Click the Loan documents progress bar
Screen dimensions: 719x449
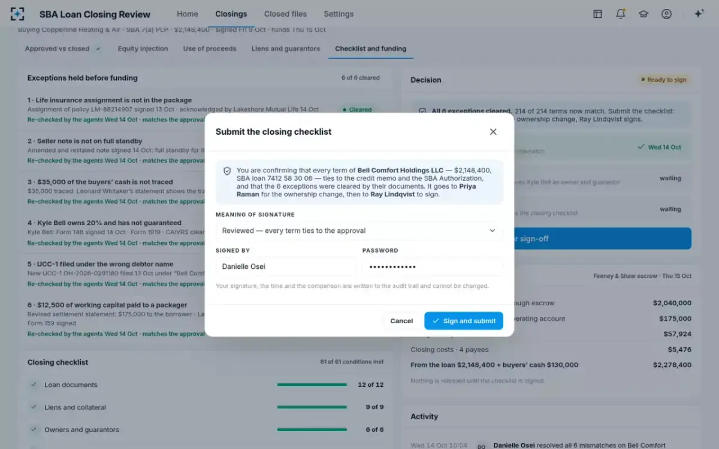click(312, 384)
